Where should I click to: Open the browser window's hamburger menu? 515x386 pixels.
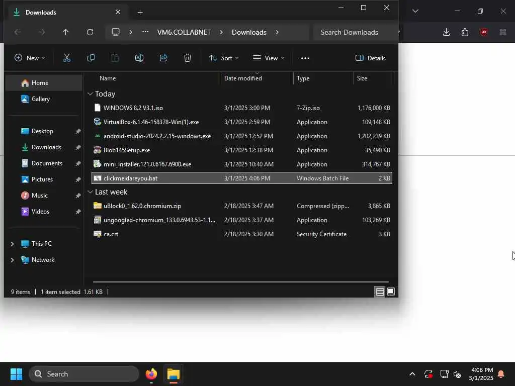coord(502,32)
